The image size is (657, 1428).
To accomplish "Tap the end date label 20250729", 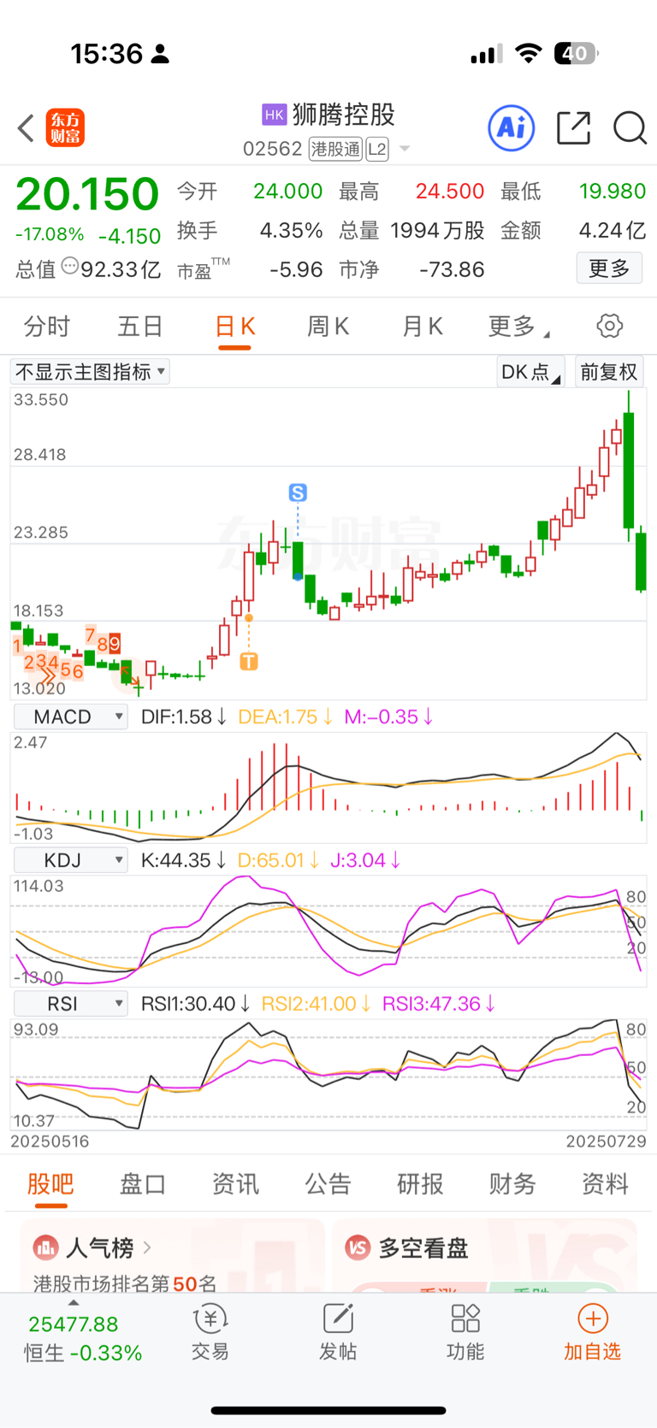I will 606,1142.
